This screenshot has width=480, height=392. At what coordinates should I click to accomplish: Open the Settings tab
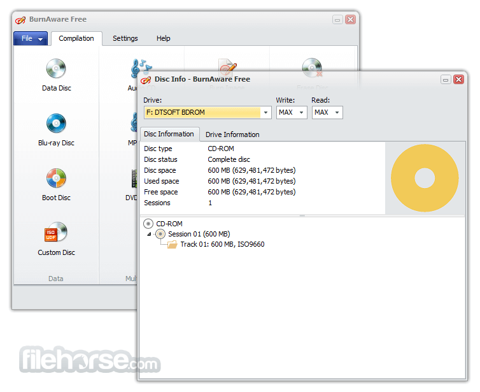[x=125, y=38]
